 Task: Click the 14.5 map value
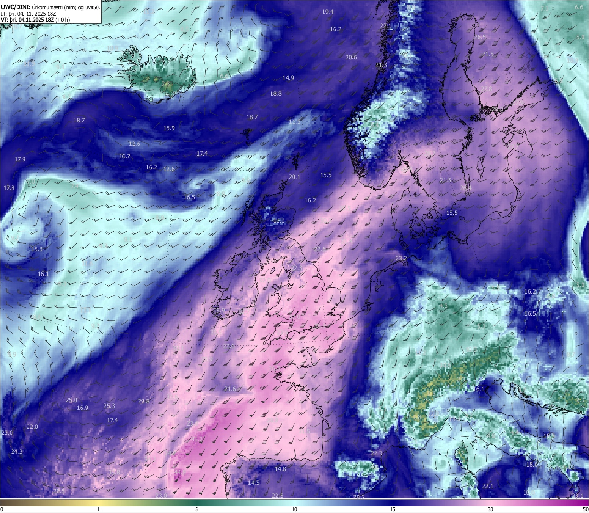click(254, 483)
